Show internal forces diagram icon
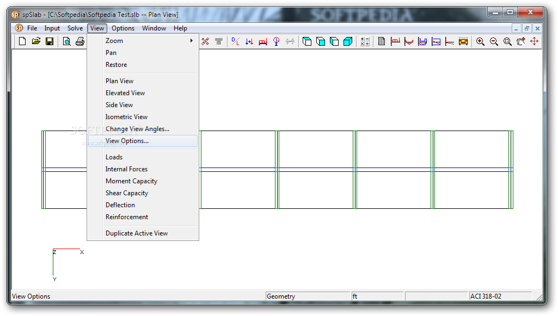558x316 pixels. 409,41
